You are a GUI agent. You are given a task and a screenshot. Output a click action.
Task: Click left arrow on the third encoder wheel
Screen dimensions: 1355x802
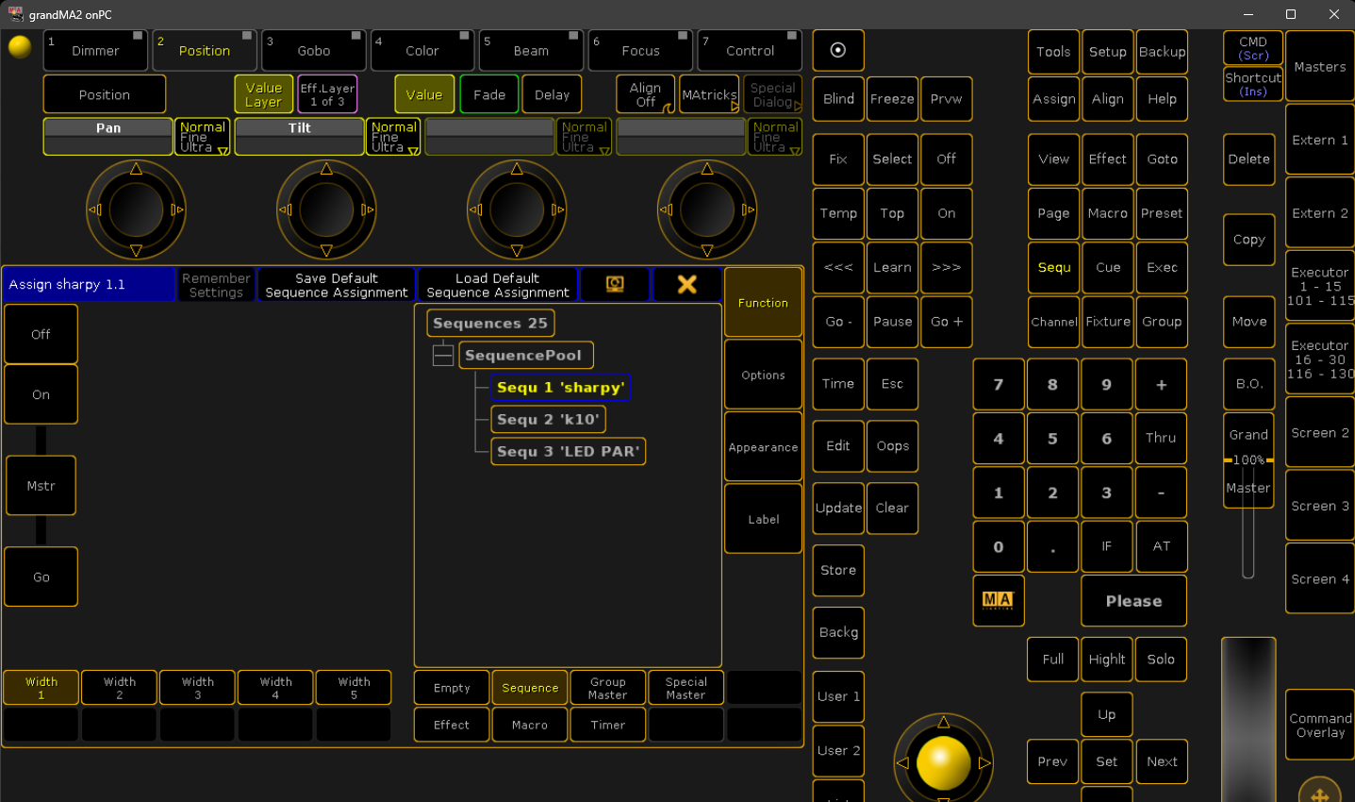(x=476, y=209)
